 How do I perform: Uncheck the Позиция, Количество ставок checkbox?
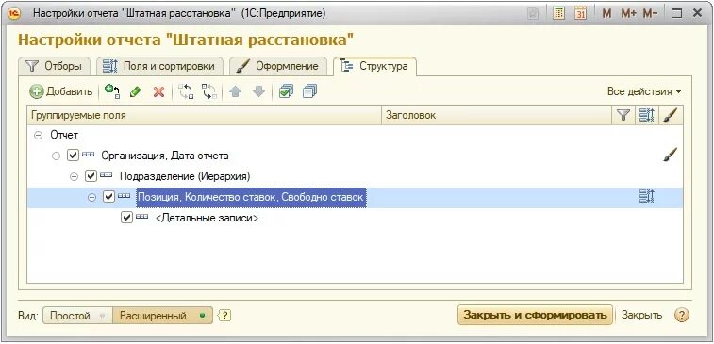[109, 197]
